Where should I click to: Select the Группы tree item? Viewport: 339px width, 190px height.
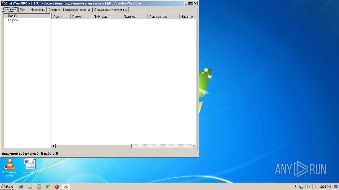click(13, 20)
